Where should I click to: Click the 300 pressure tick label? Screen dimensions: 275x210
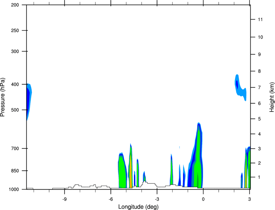[x=15, y=51]
